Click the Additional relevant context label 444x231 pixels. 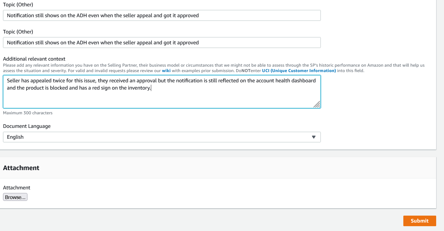34,59
